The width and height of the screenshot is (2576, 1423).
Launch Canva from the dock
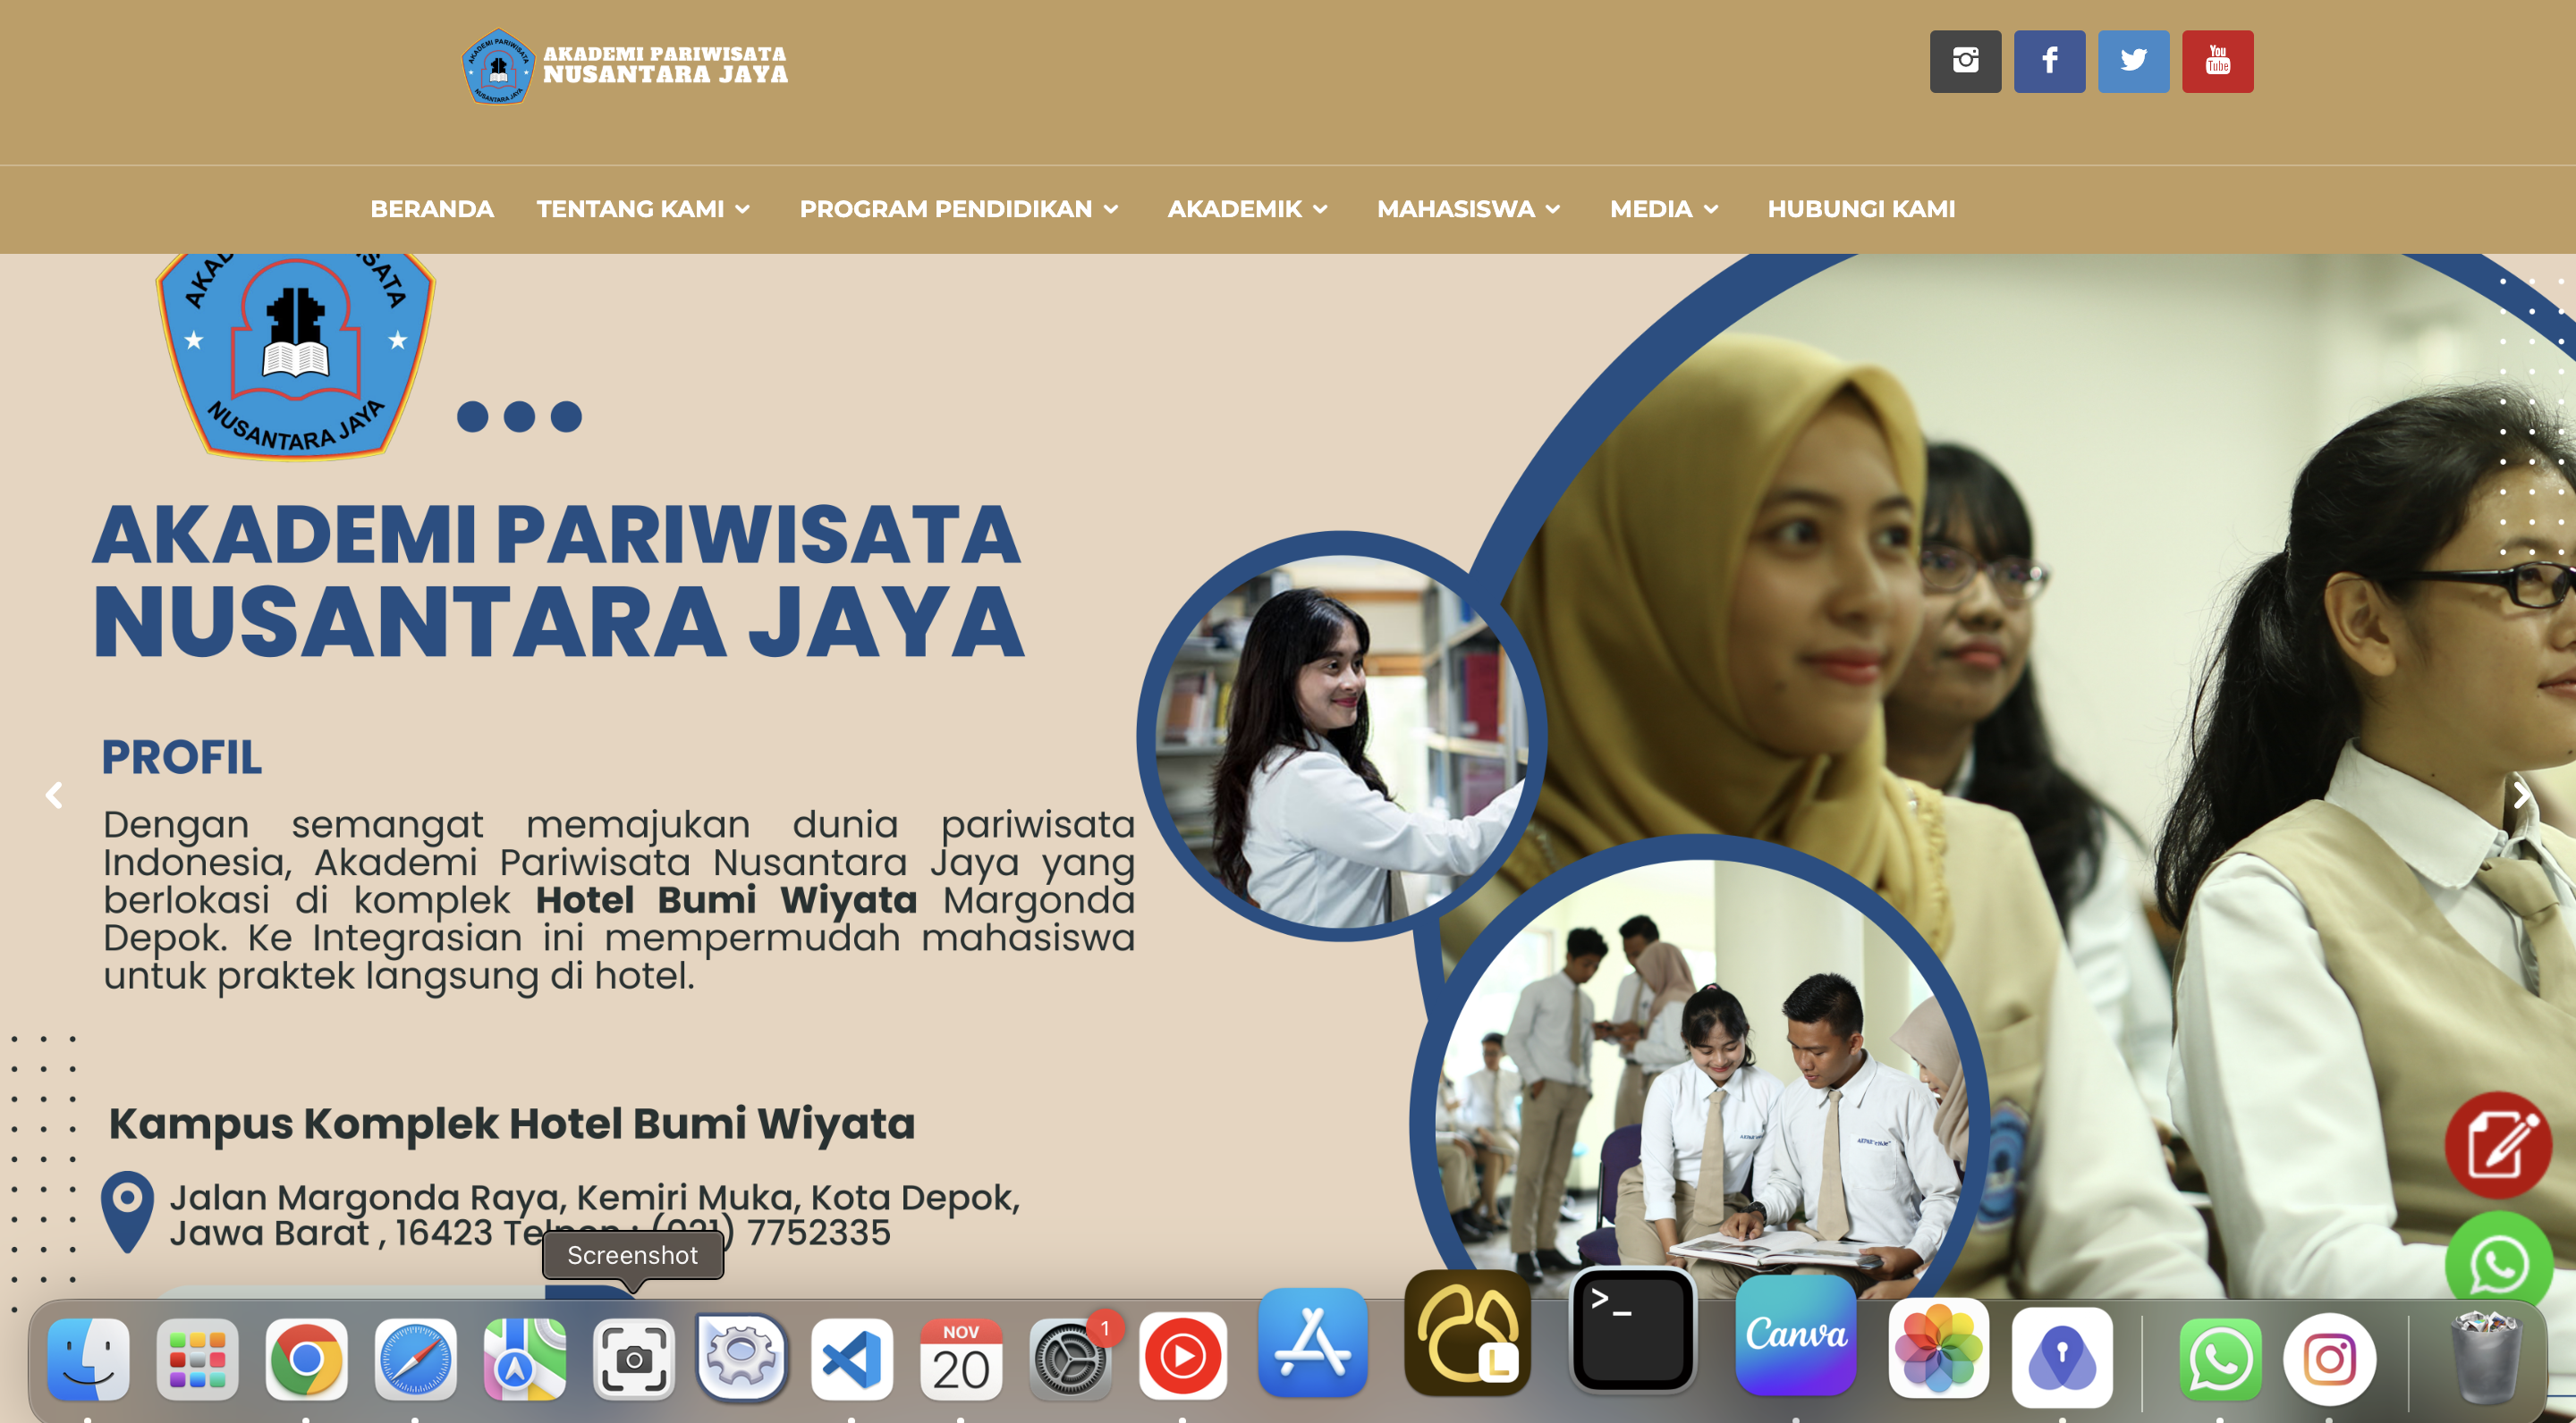1795,1336
